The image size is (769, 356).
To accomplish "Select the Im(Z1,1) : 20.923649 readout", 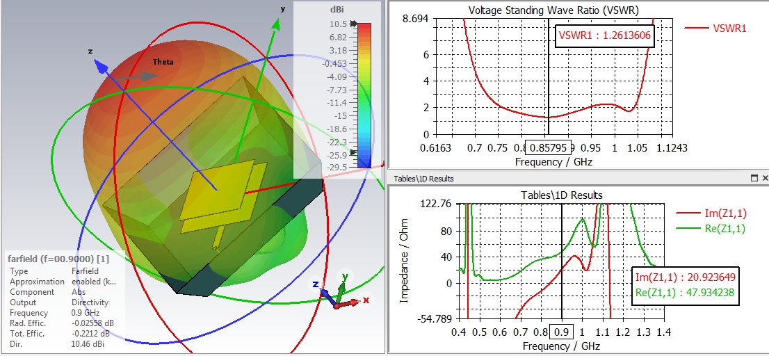I will (685, 278).
